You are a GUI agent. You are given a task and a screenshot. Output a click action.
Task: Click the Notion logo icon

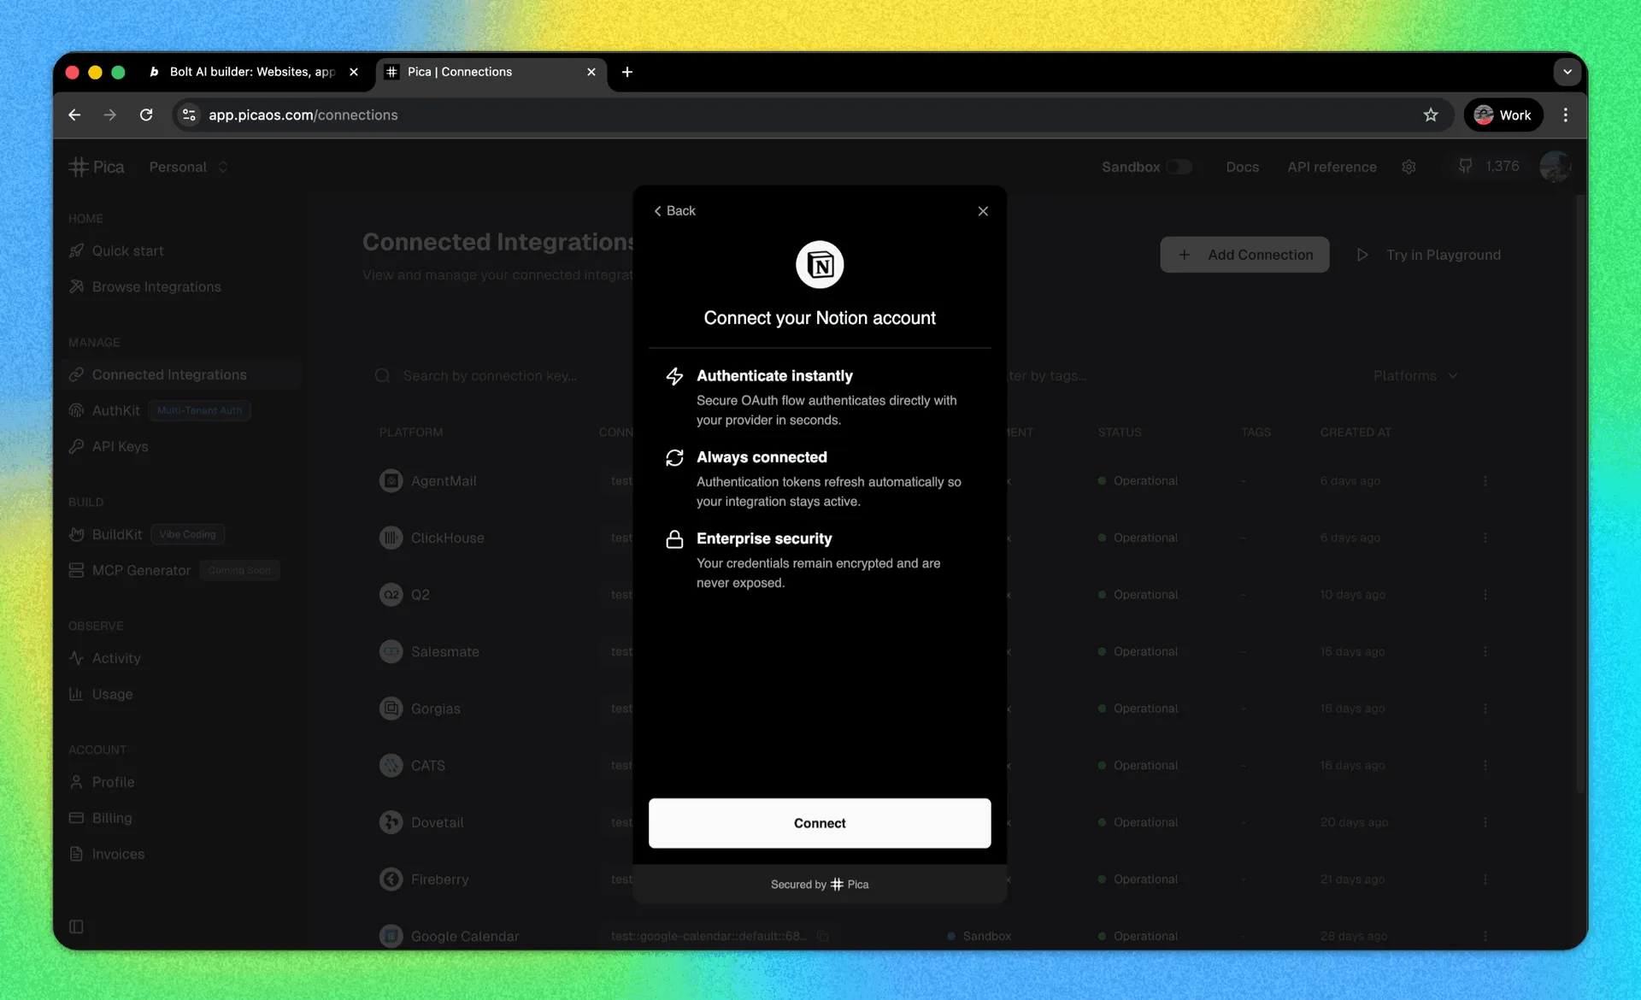[x=820, y=265]
